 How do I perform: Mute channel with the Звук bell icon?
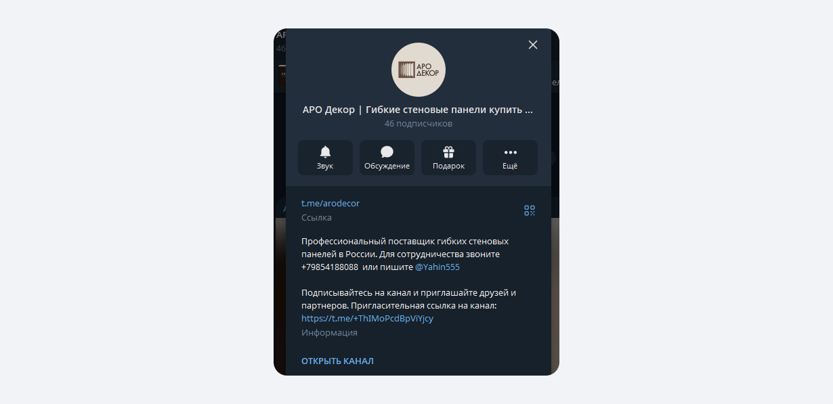pos(325,158)
